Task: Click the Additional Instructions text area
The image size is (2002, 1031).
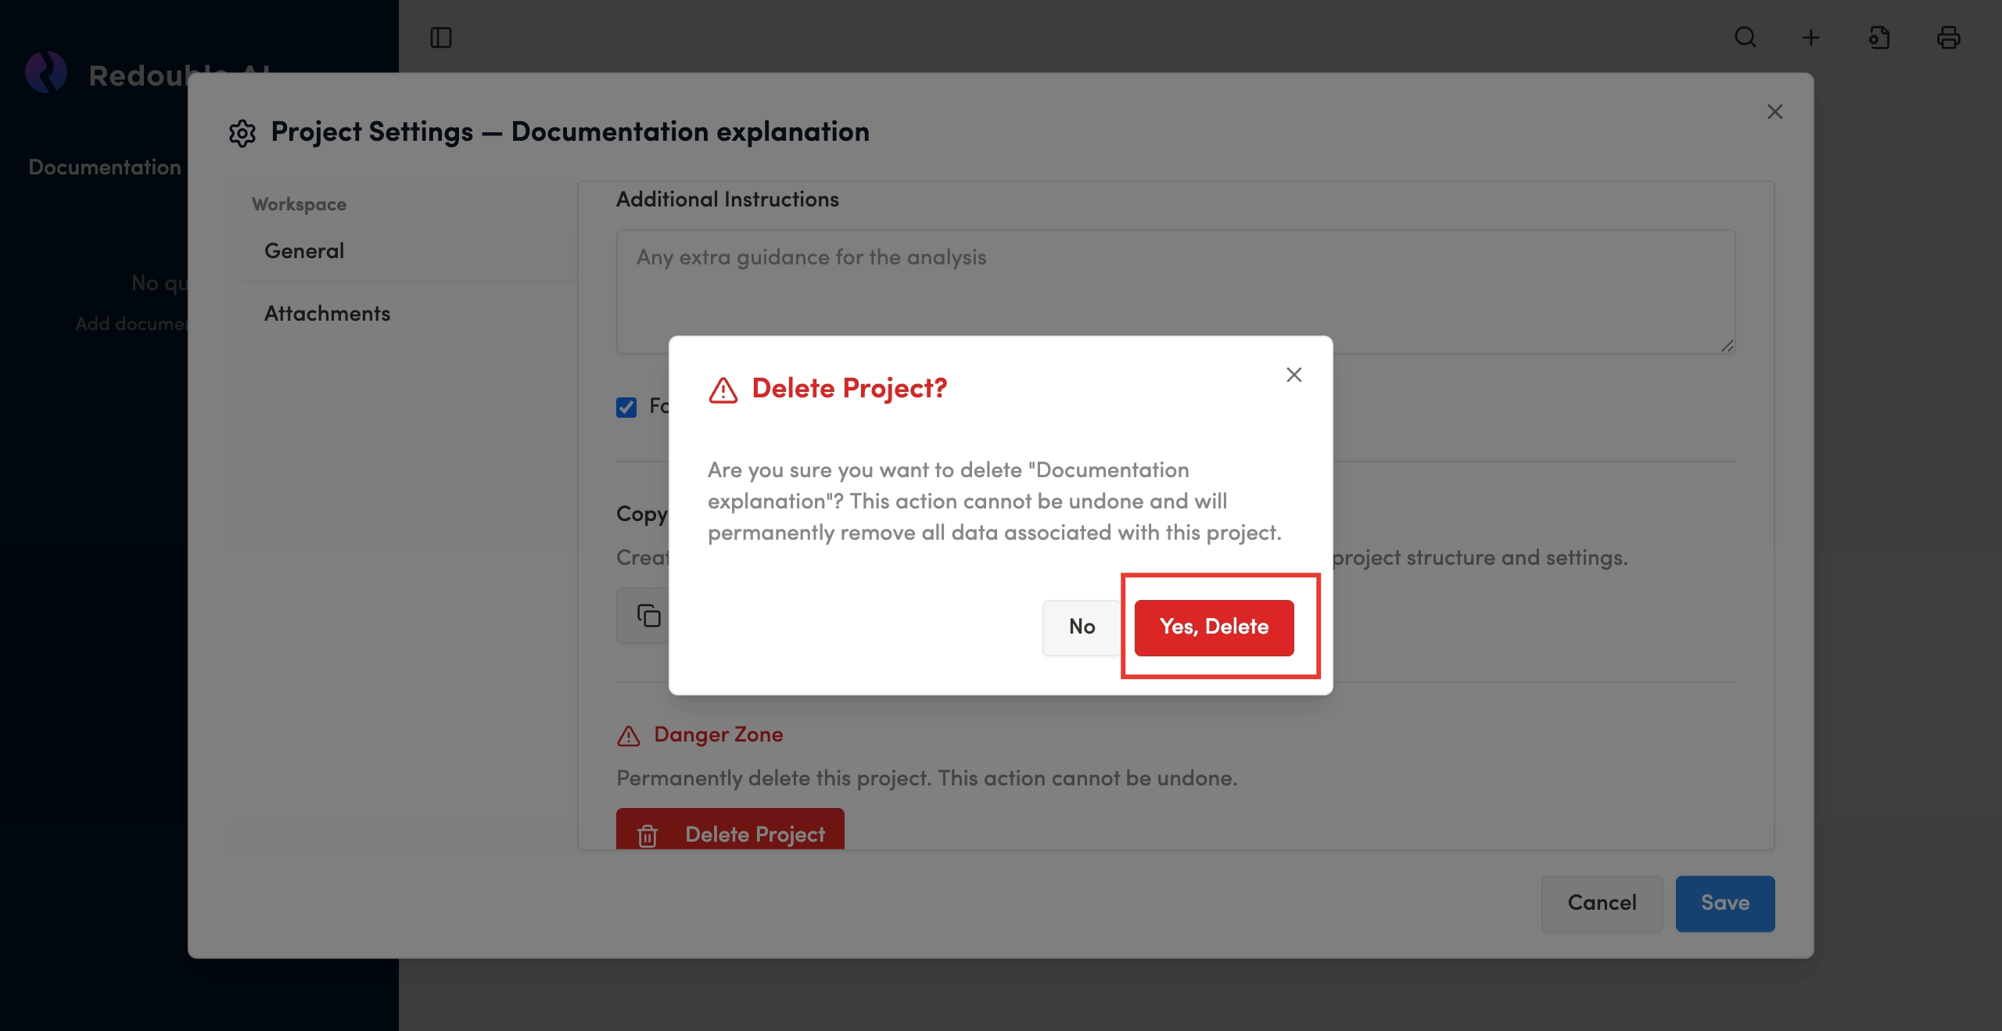Action: [1173, 291]
